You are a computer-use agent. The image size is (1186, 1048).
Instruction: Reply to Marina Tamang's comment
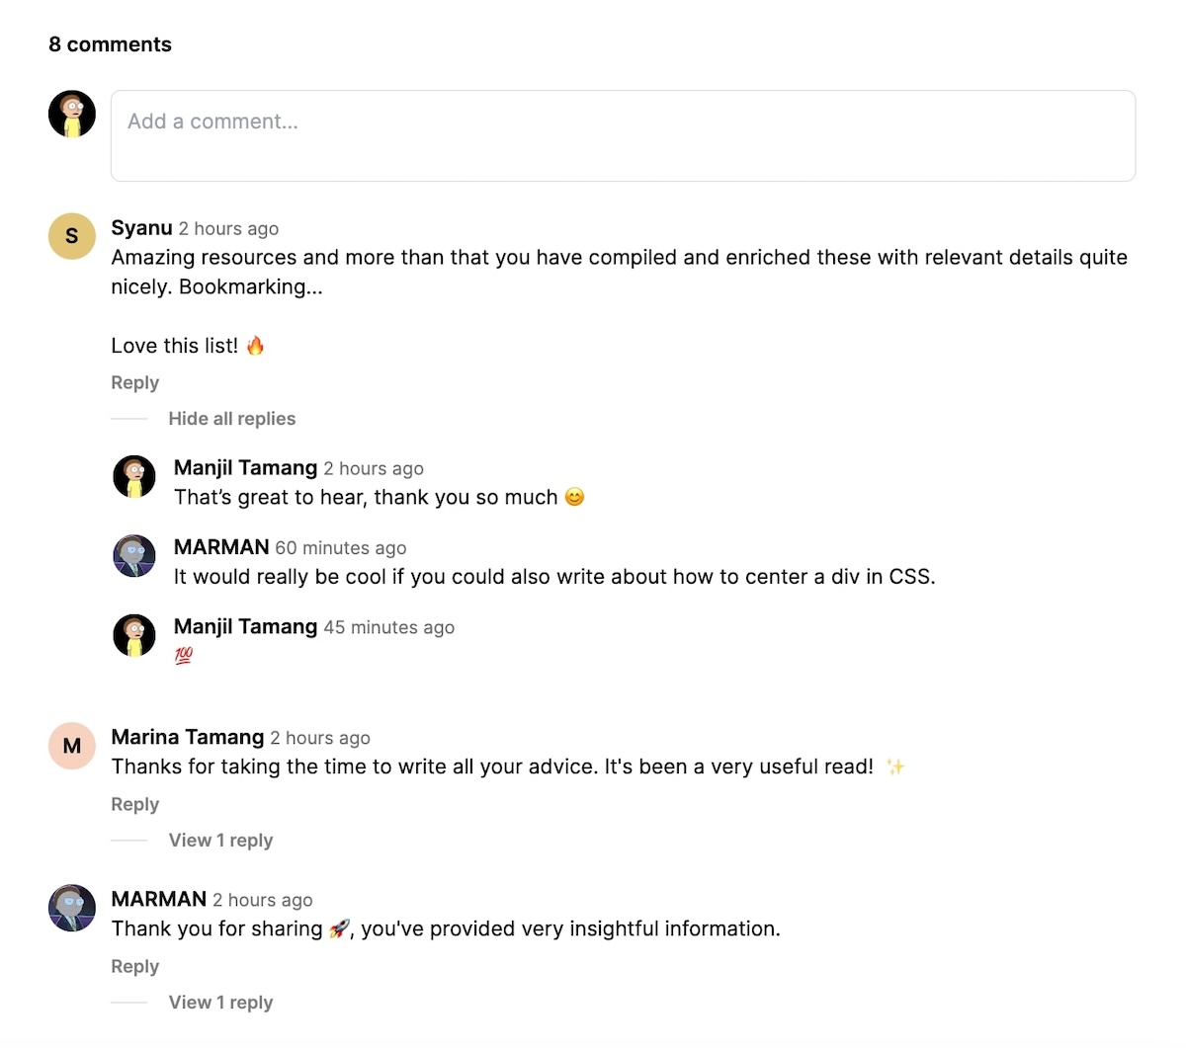point(135,805)
